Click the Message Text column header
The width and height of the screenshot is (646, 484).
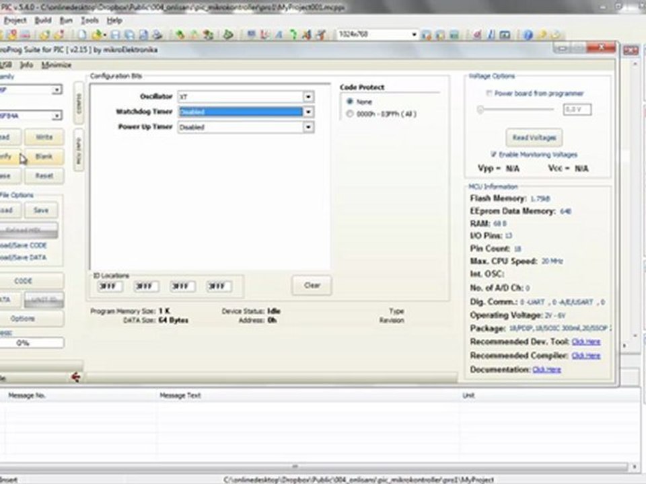(308, 395)
